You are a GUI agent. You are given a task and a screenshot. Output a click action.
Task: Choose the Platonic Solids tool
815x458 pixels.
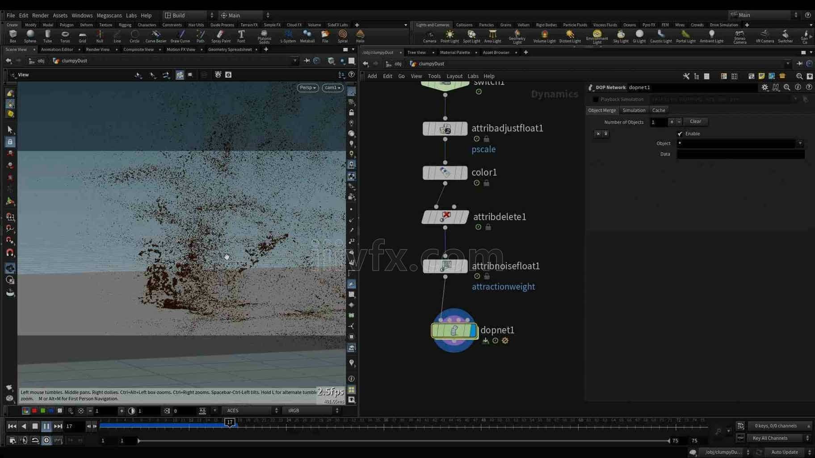[264, 37]
